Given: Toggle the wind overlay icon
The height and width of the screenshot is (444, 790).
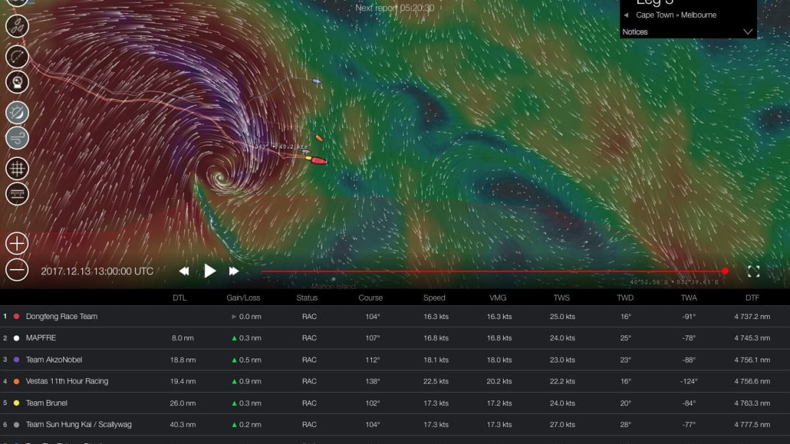Looking at the screenshot, I should click(x=16, y=138).
